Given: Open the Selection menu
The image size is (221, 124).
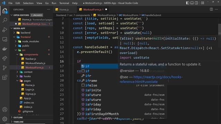Looking at the screenshot, I should (x=28, y=3).
